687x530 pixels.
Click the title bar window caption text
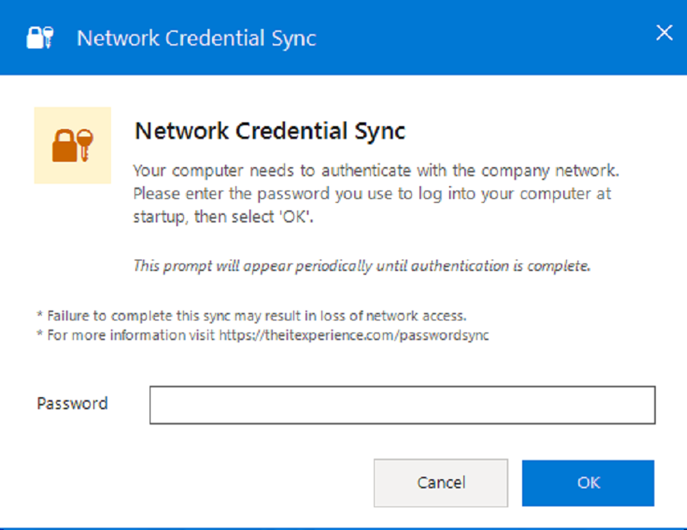[196, 38]
